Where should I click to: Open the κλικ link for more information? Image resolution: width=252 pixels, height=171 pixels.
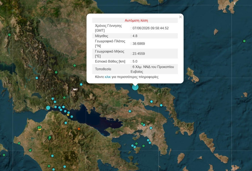pos(107,77)
